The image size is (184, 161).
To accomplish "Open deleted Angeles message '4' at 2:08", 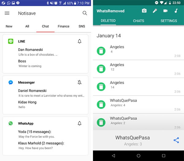I will pos(139,51).
